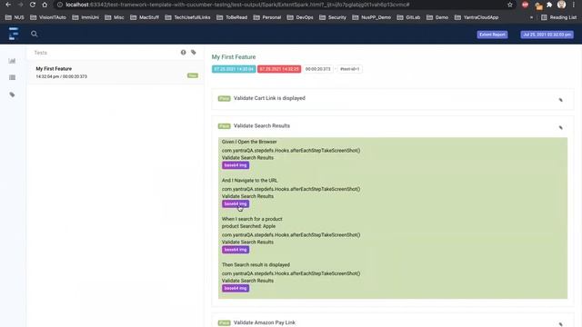Viewport: 582px width, 327px height.
Task: Click the blue start time badge
Action: pos(234,69)
